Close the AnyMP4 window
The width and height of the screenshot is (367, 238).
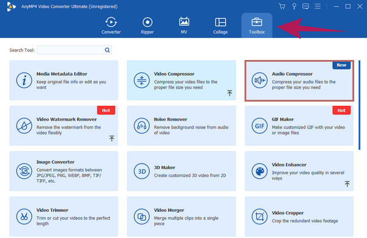click(360, 6)
